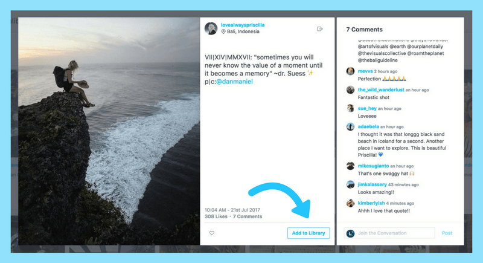The width and height of the screenshot is (483, 263).
Task: Click the cliff photo preview
Action: (109, 131)
